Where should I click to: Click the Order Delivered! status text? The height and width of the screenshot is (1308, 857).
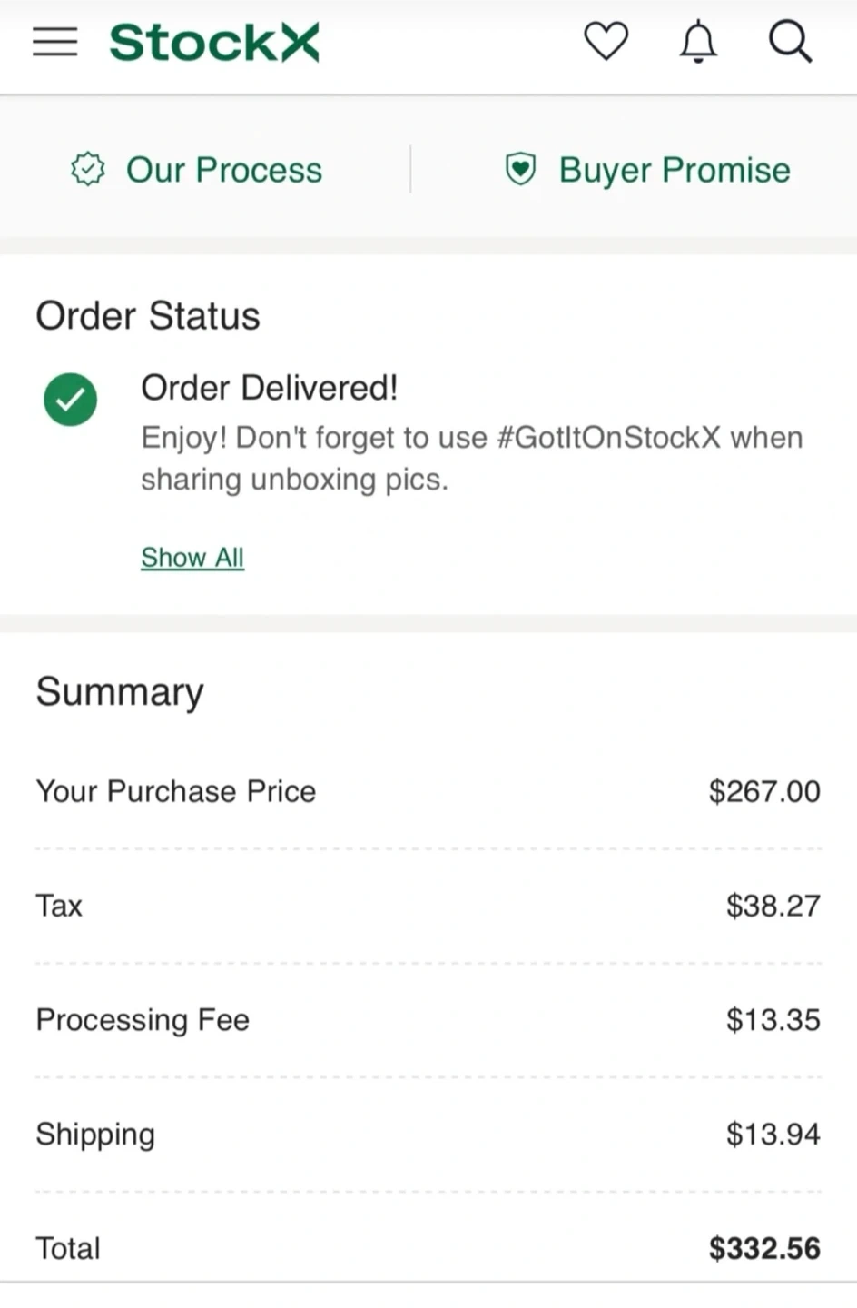coord(270,388)
